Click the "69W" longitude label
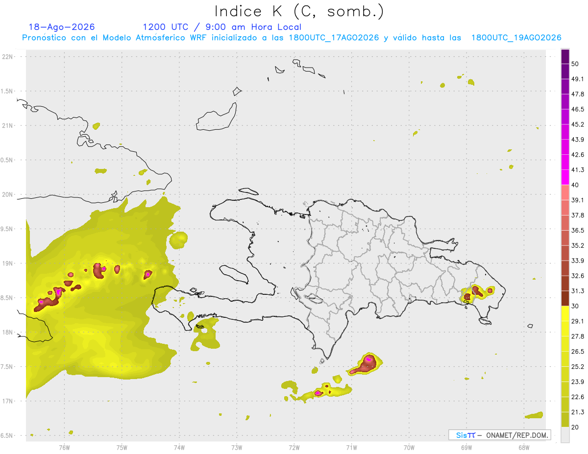 466,447
